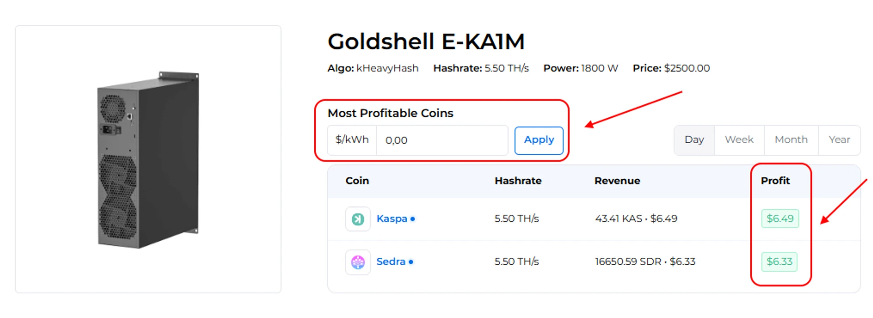Click the blue dot next to Sedra
873x318 pixels.
click(411, 262)
